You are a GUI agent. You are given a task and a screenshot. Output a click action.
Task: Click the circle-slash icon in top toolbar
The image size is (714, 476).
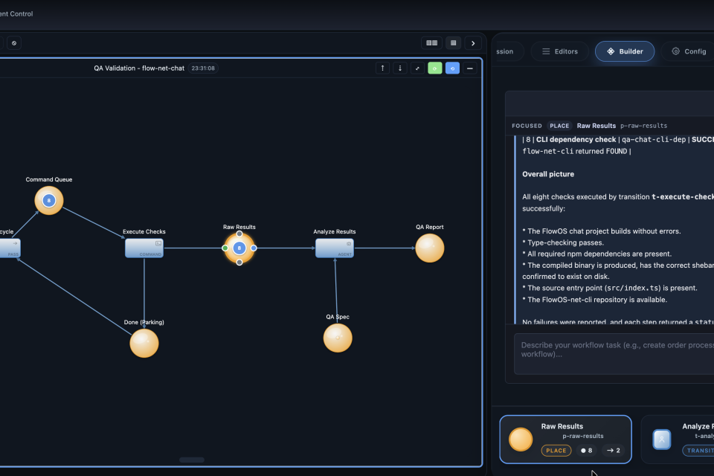click(x=14, y=43)
